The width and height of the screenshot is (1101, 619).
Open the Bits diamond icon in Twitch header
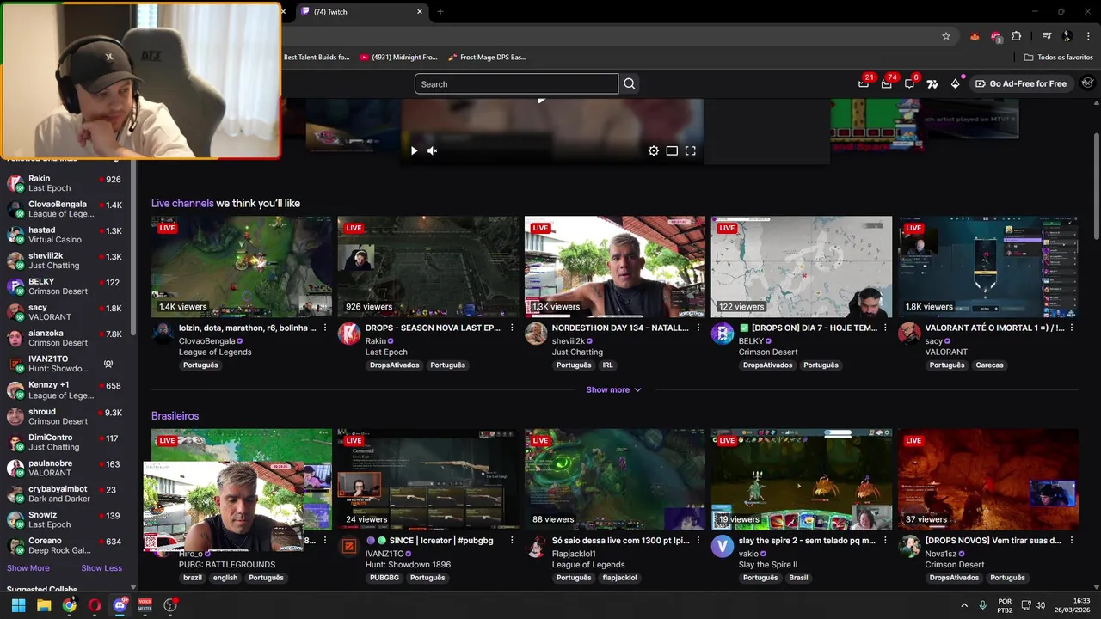click(x=955, y=83)
